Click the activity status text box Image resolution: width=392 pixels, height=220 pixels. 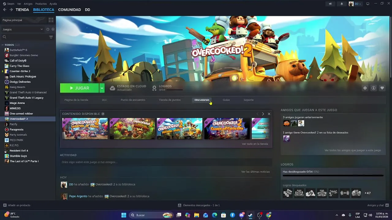[166, 162]
